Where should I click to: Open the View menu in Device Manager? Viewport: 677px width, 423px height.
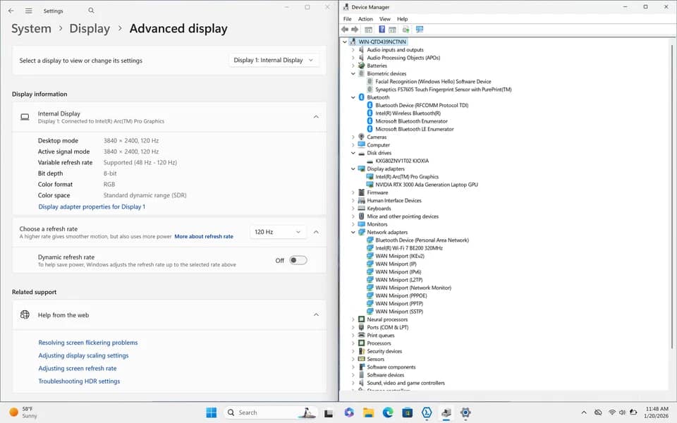click(x=385, y=19)
